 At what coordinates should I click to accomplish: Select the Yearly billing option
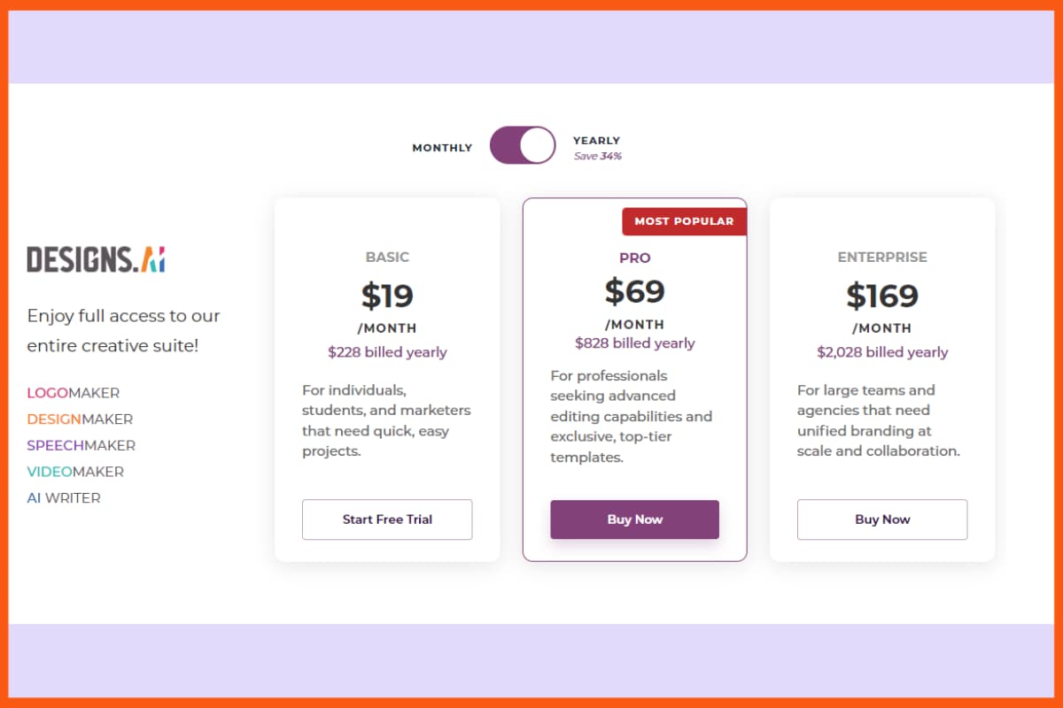[596, 140]
